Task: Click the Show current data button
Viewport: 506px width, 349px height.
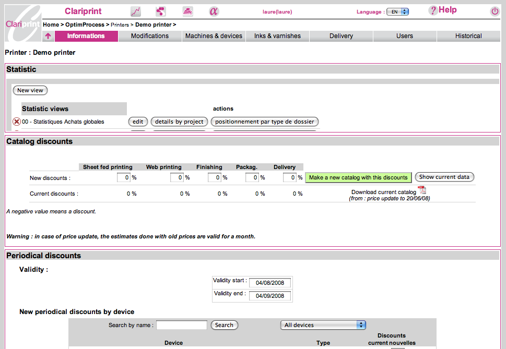Action: tap(444, 177)
